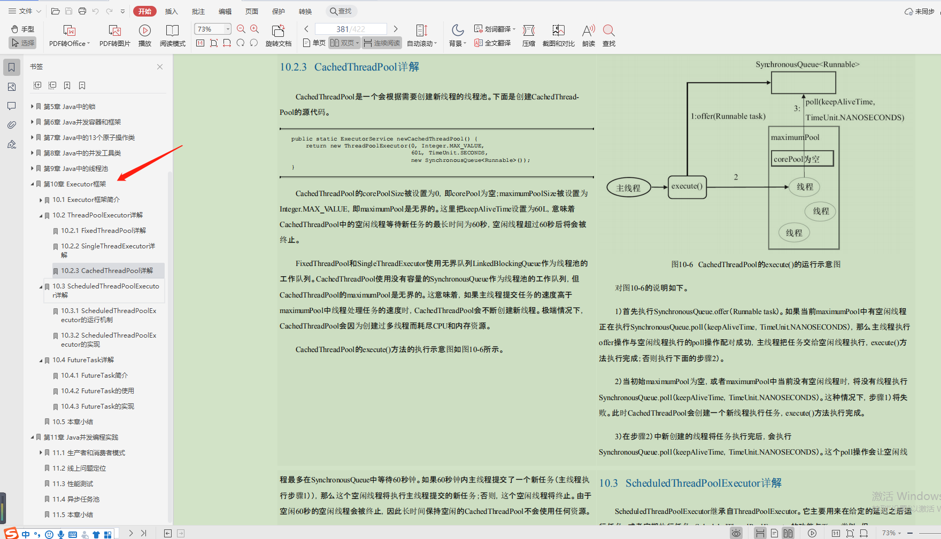Open the 73% zoom level dropdown

click(x=228, y=29)
